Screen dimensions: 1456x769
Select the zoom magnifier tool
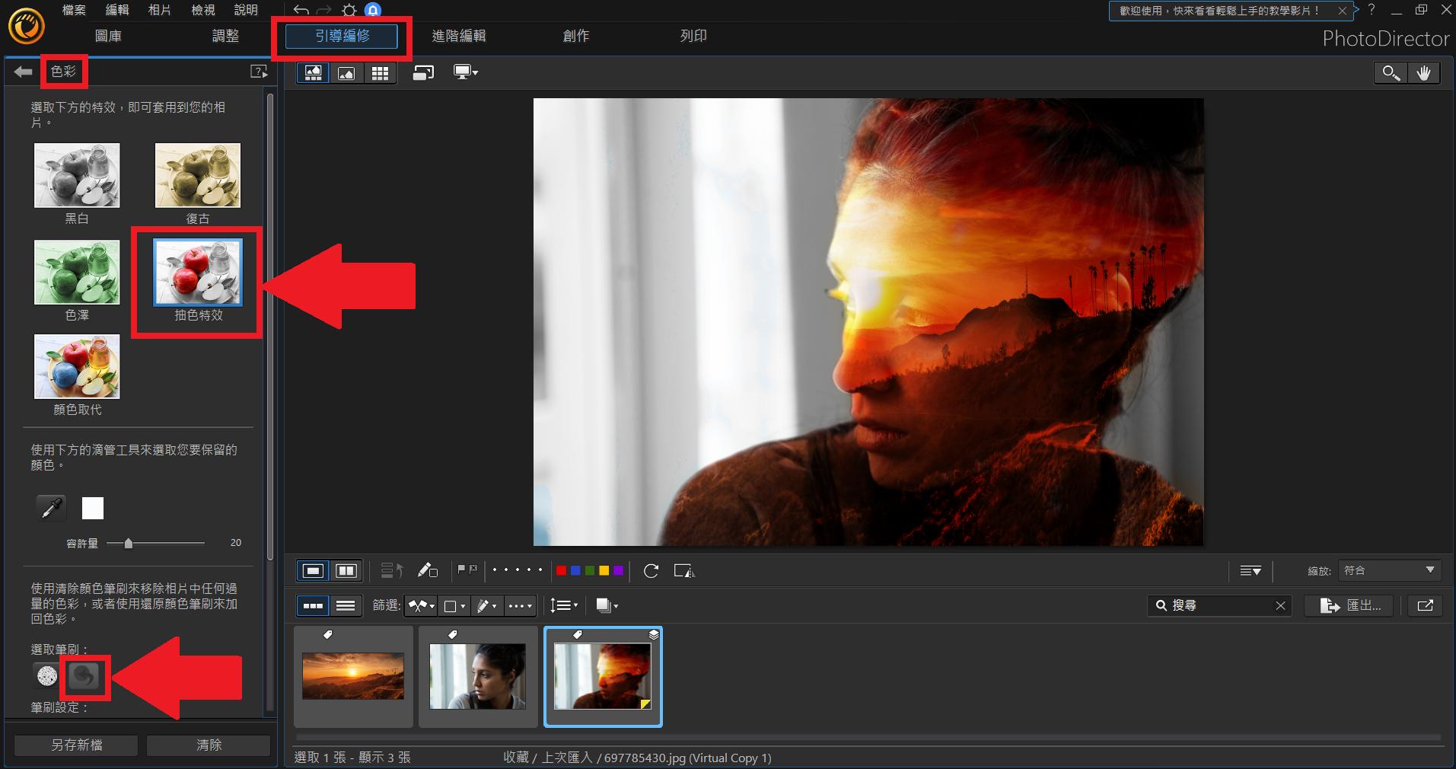(1391, 72)
